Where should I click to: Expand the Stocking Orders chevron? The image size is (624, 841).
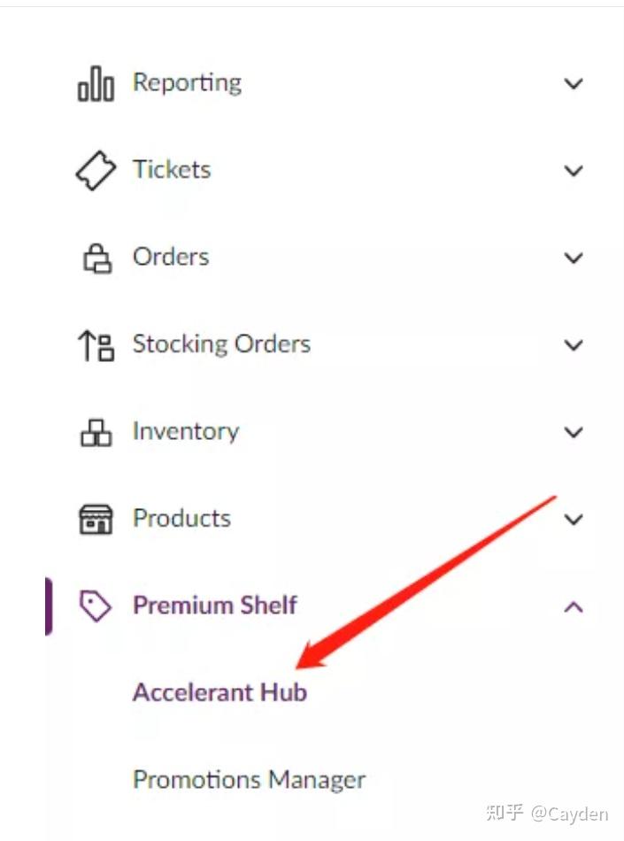(574, 345)
